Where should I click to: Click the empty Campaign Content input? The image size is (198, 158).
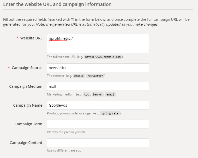click(x=98, y=143)
